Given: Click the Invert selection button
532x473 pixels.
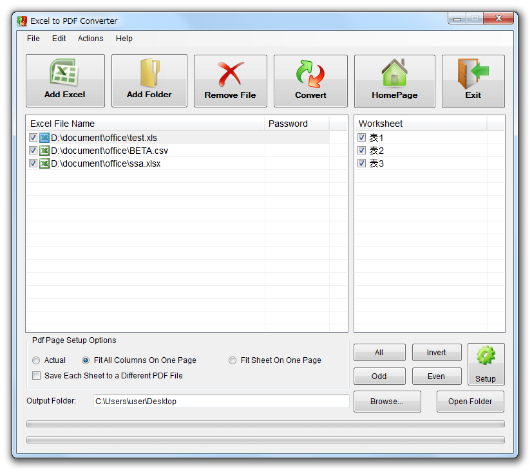Looking at the screenshot, I should 437,353.
